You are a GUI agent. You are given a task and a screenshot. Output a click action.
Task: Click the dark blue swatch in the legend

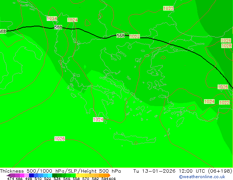coord(31,175)
